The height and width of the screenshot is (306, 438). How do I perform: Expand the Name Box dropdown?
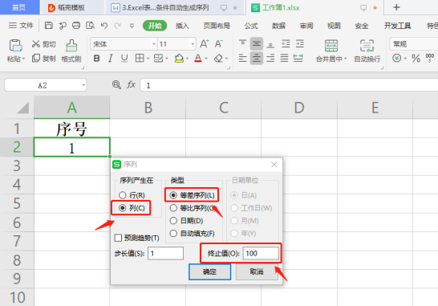[83, 85]
